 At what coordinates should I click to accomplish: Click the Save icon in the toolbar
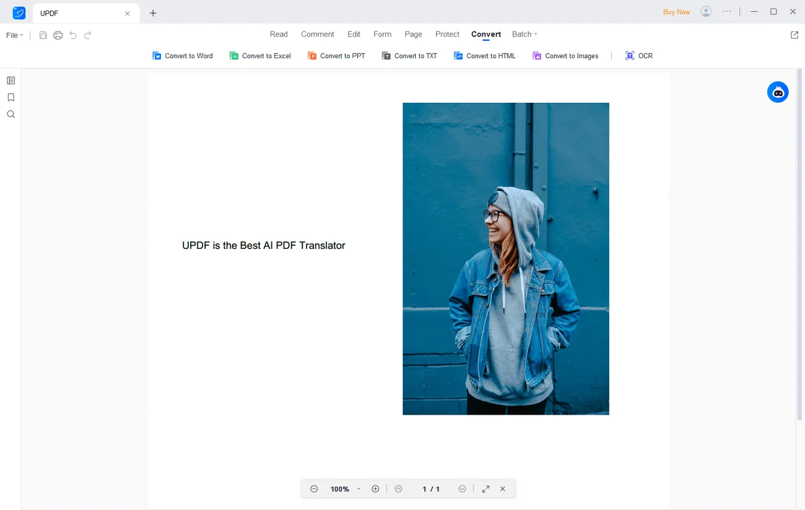43,35
